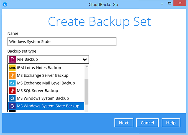Screen dimensions: 188x135
Task: Choose IBM Lotus Notes Backup option
Action: coord(46,68)
